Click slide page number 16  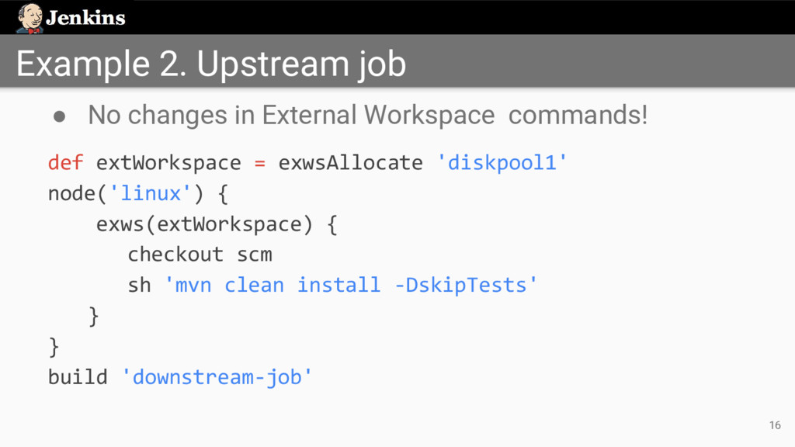click(x=774, y=424)
